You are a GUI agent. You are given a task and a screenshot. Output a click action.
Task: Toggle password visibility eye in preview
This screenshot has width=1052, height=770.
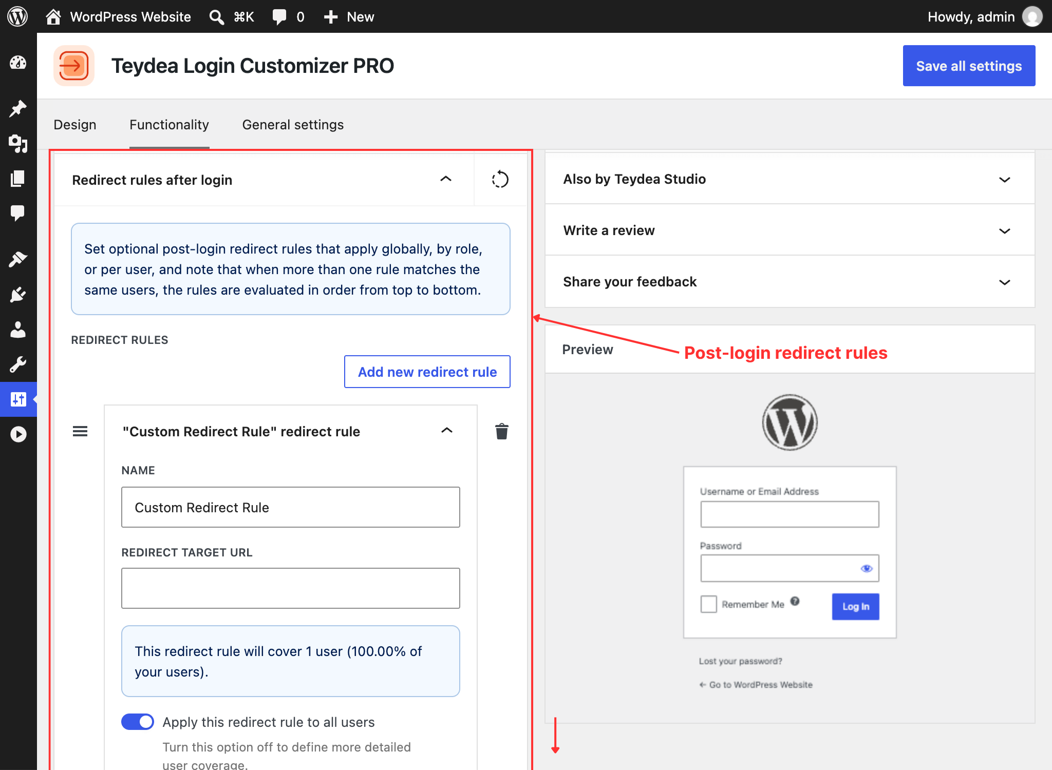click(x=867, y=568)
